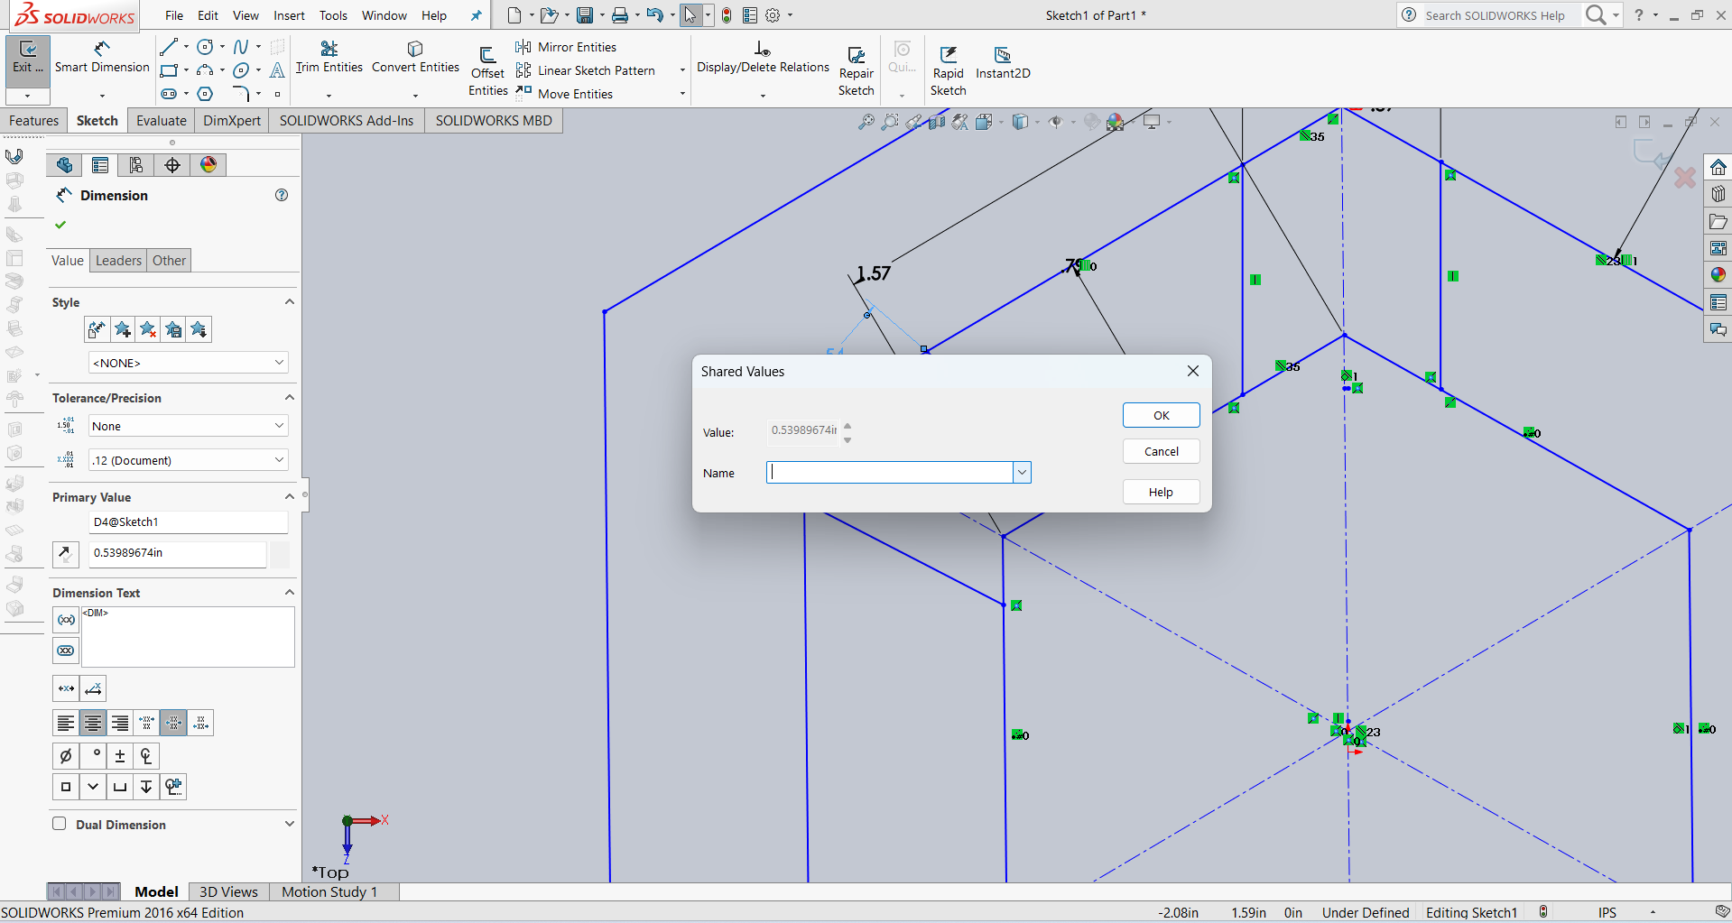The height and width of the screenshot is (923, 1732).
Task: Click Inspection Dimension text icon
Action: 66,651
